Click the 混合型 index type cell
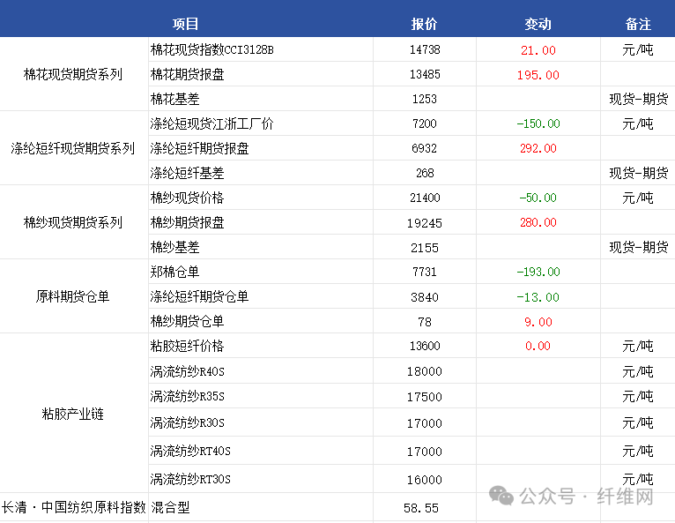 [170, 507]
